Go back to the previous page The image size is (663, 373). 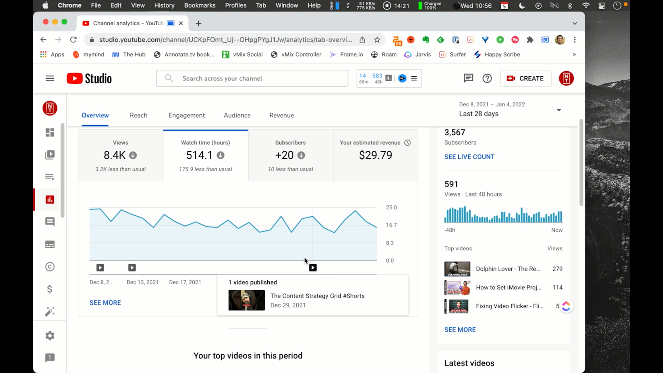point(44,40)
